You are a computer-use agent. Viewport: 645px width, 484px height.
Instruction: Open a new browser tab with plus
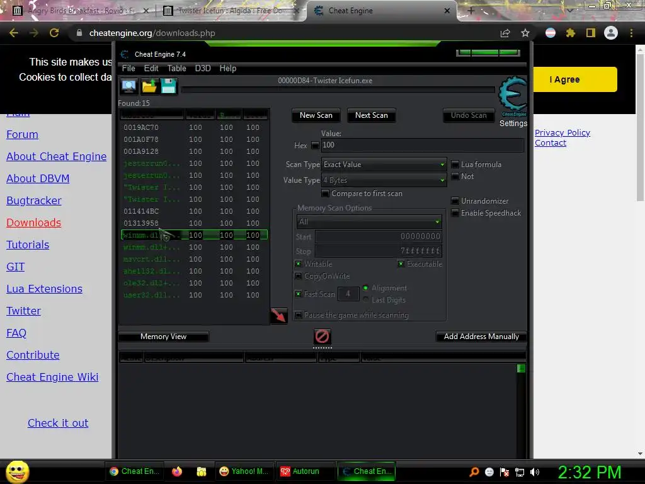tap(471, 11)
